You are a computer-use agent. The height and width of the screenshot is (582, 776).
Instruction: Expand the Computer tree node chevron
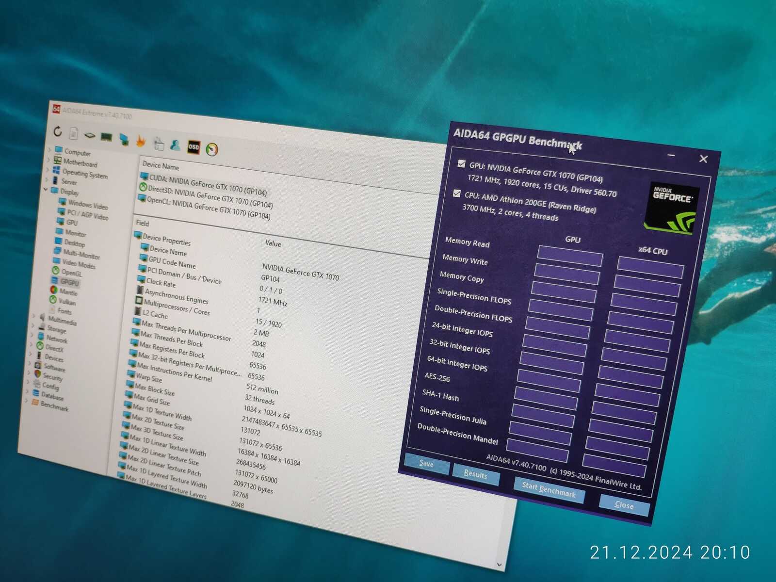pyautogui.click(x=49, y=149)
